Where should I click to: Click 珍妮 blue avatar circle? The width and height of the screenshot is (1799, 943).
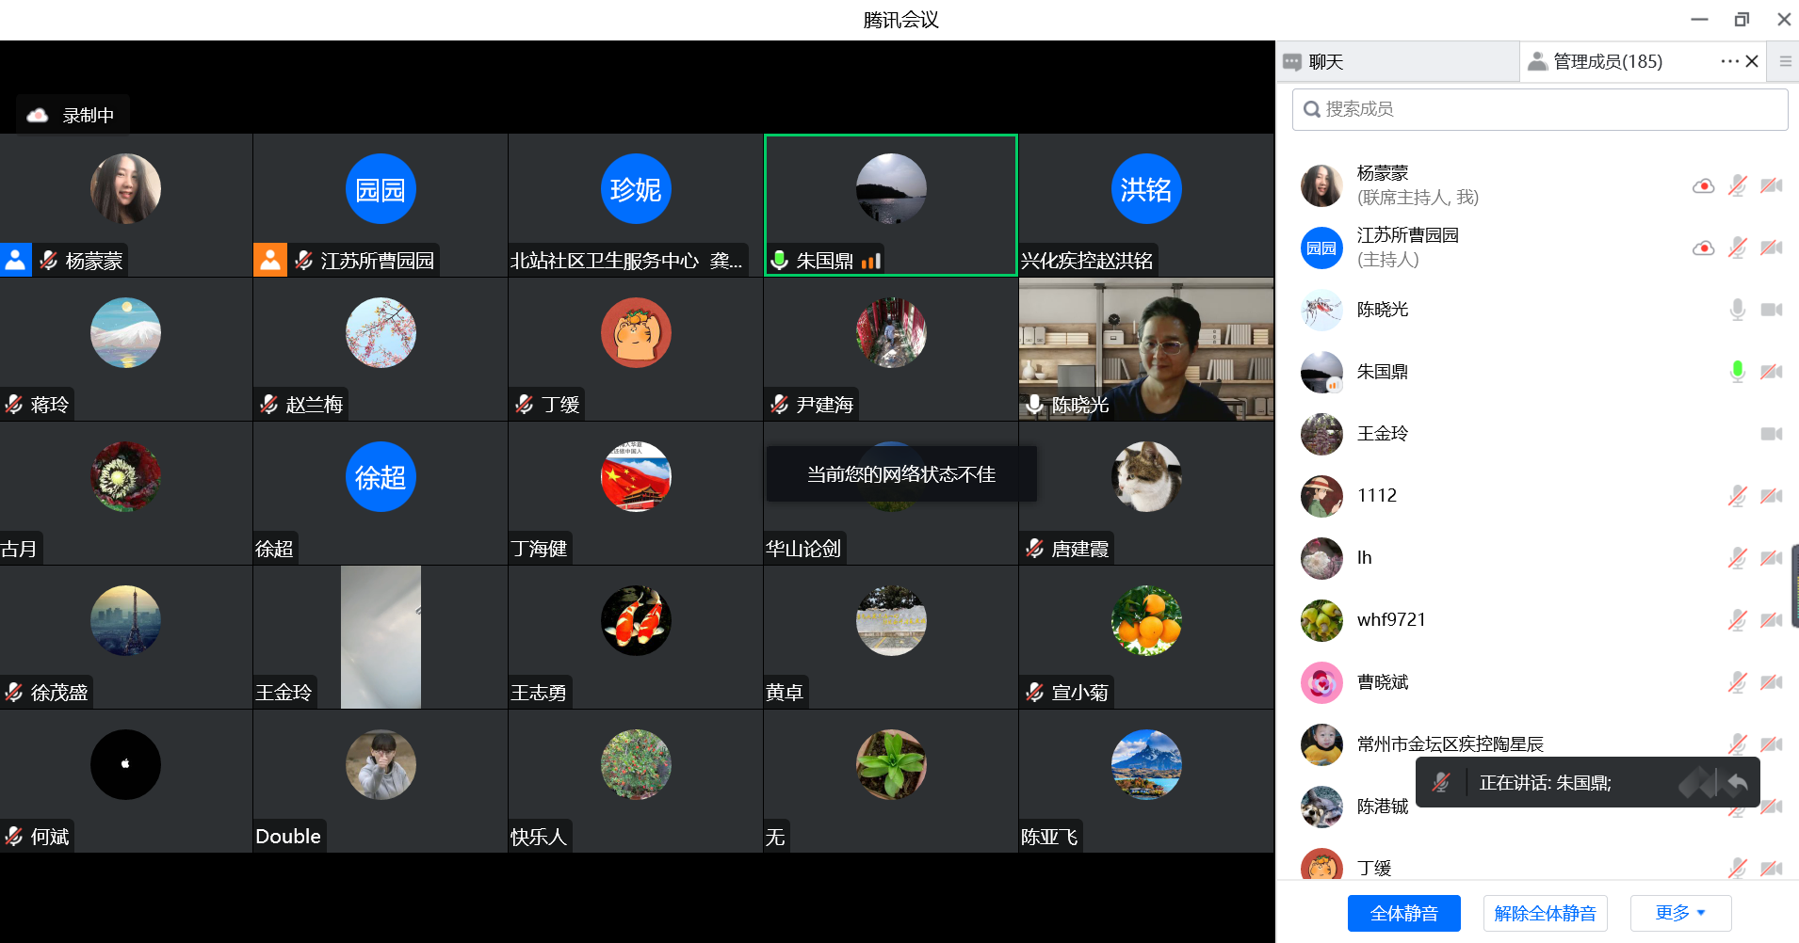[636, 189]
